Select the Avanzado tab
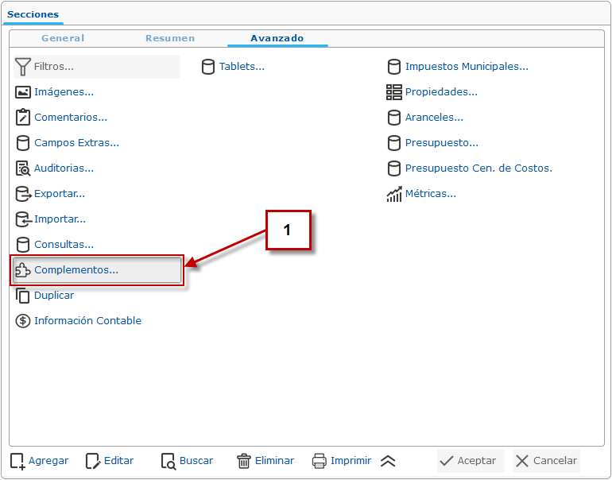 point(277,38)
